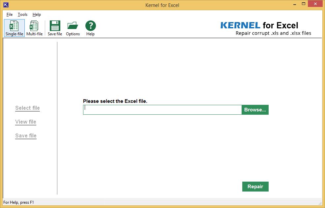Click 'For Help, press F1' status text
Screen dimensions: 325x208
tap(18, 202)
